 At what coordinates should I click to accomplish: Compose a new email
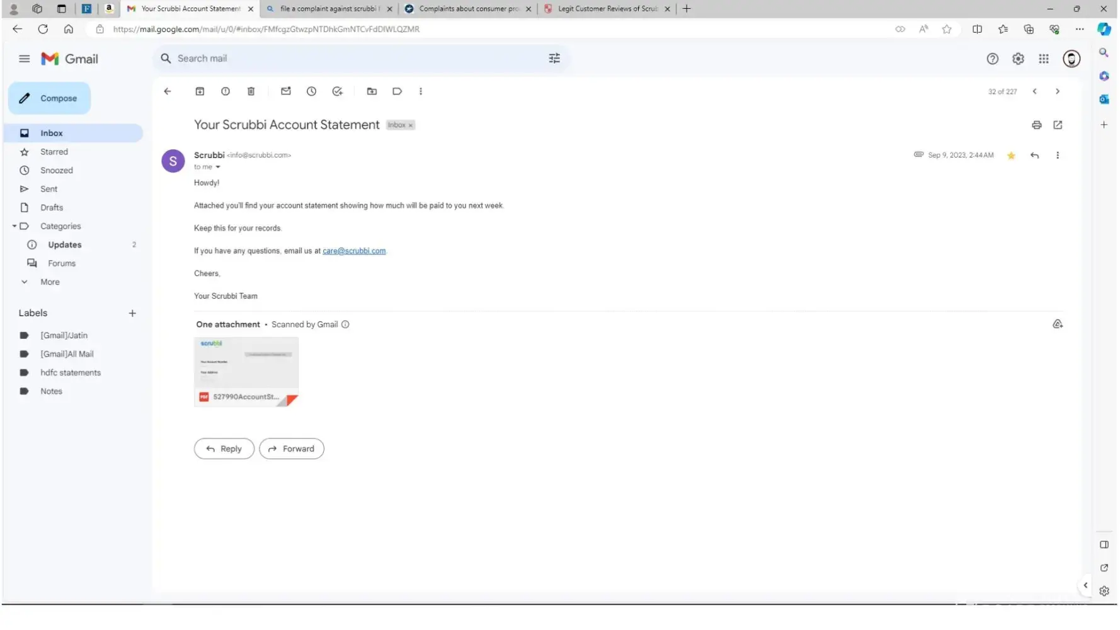(49, 98)
